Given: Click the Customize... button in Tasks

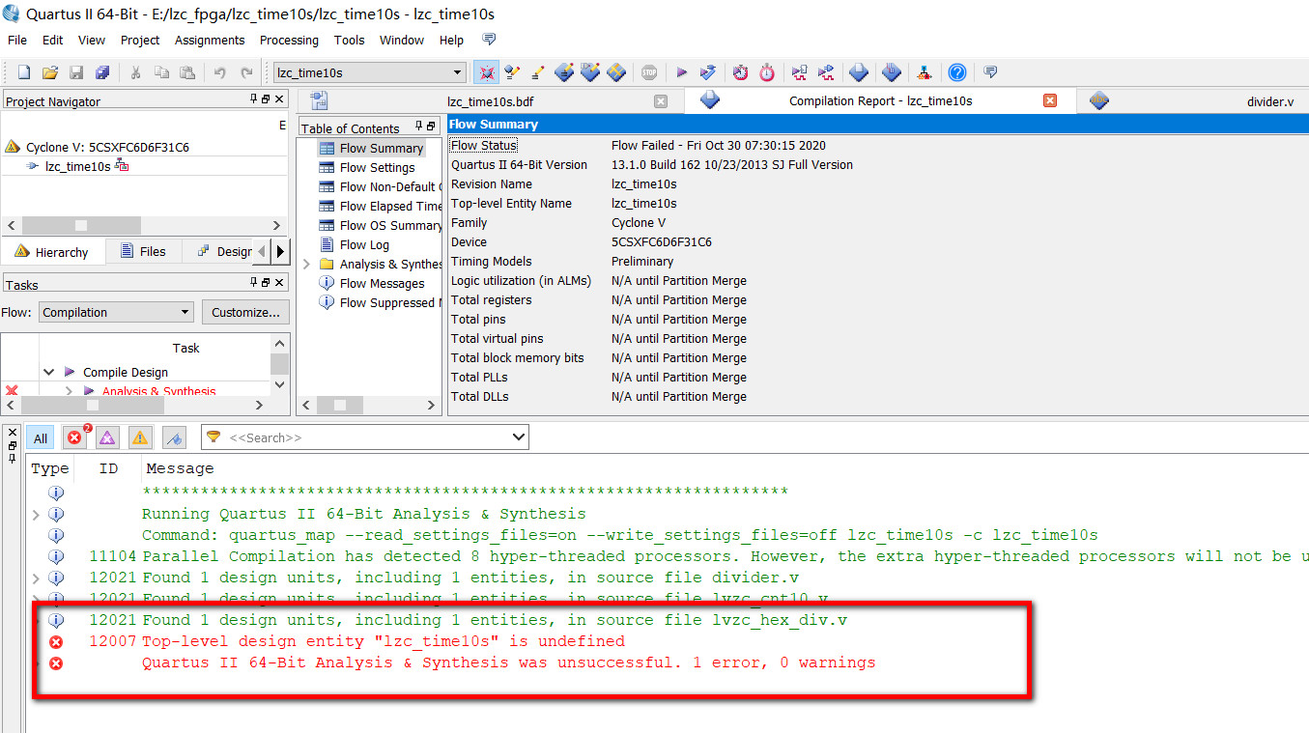Looking at the screenshot, I should pyautogui.click(x=245, y=312).
